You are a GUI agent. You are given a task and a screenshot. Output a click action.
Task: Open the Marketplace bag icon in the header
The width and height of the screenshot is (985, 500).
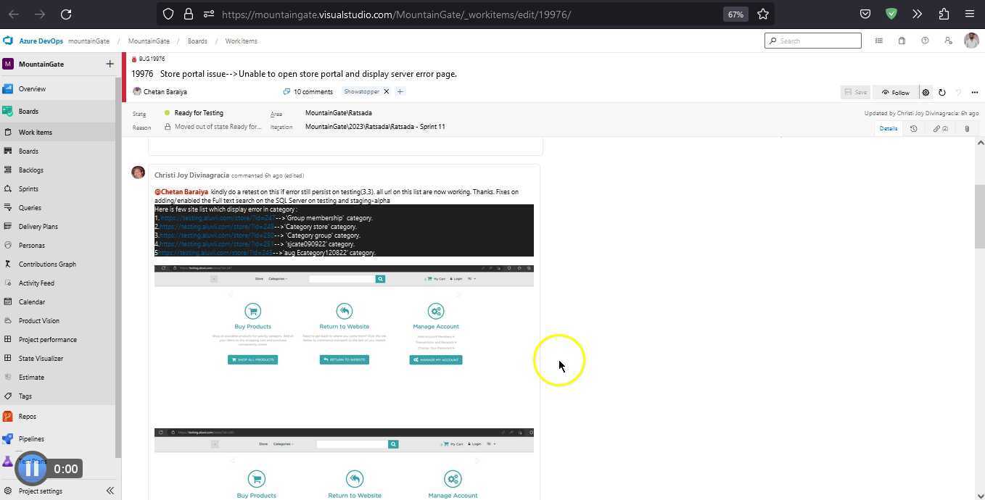pyautogui.click(x=902, y=41)
